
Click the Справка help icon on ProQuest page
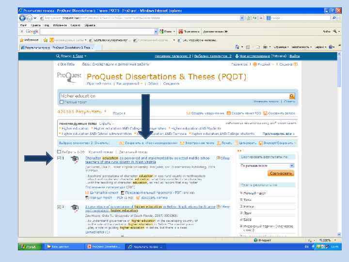[295, 64]
